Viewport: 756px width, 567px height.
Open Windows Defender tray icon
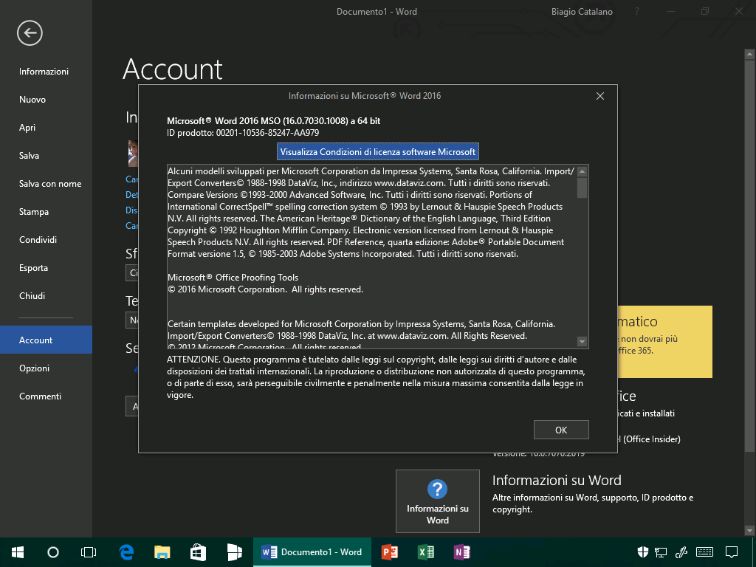tap(643, 552)
